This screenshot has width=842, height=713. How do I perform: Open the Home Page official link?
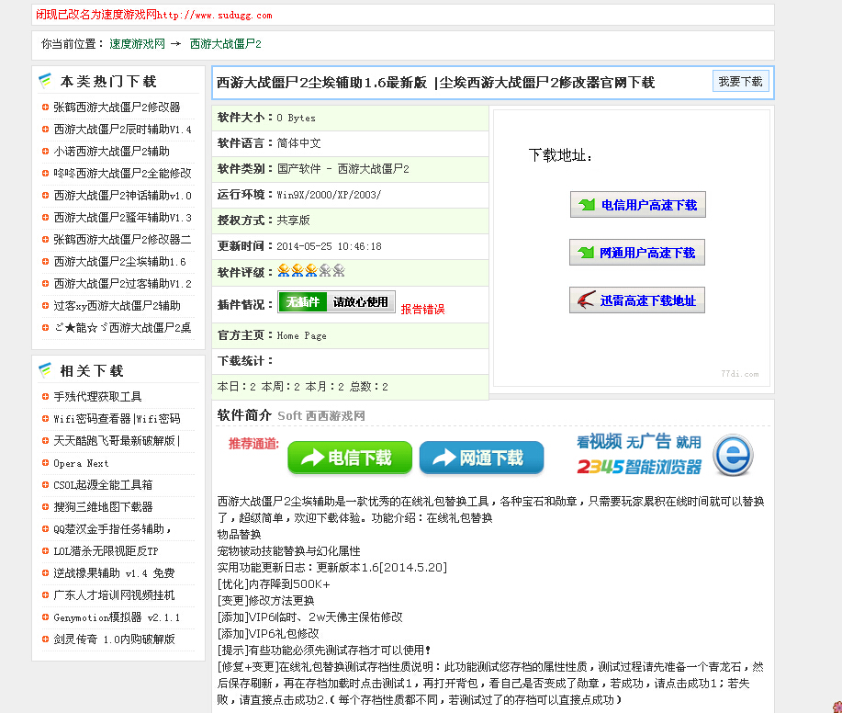pos(301,336)
